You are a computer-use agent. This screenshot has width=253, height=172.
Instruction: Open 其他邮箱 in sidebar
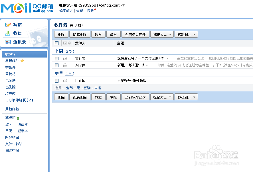[12, 109]
